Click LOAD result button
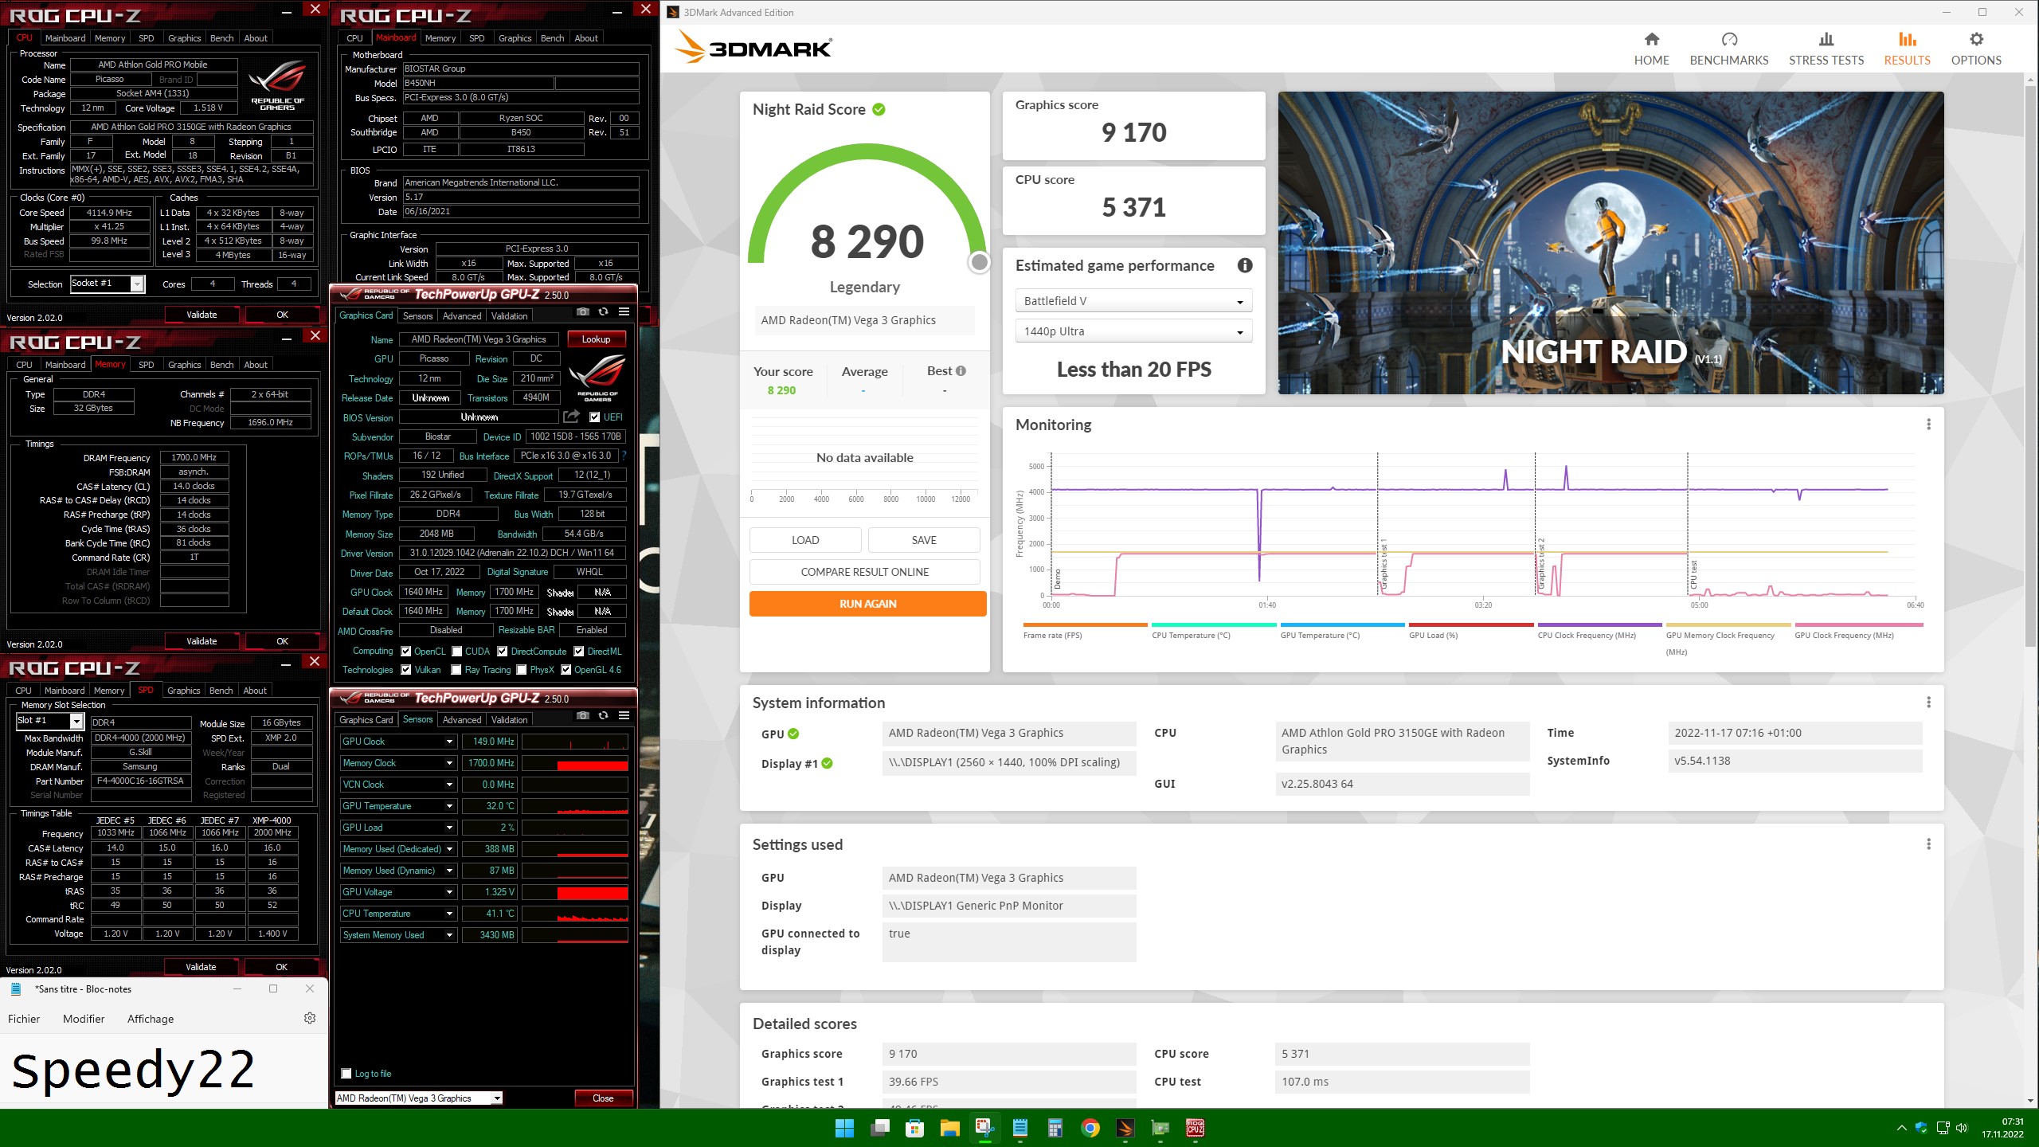This screenshot has height=1147, width=2039. (x=805, y=540)
